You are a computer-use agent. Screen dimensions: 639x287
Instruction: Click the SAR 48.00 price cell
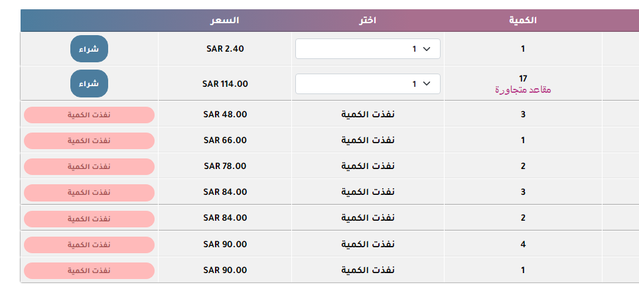point(225,115)
